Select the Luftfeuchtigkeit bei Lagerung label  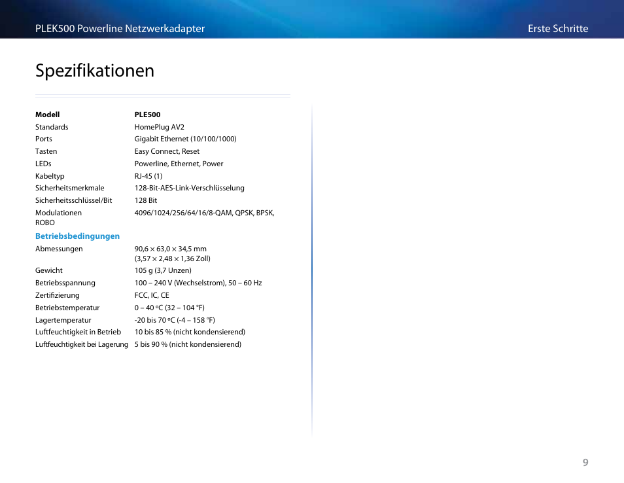point(82,344)
